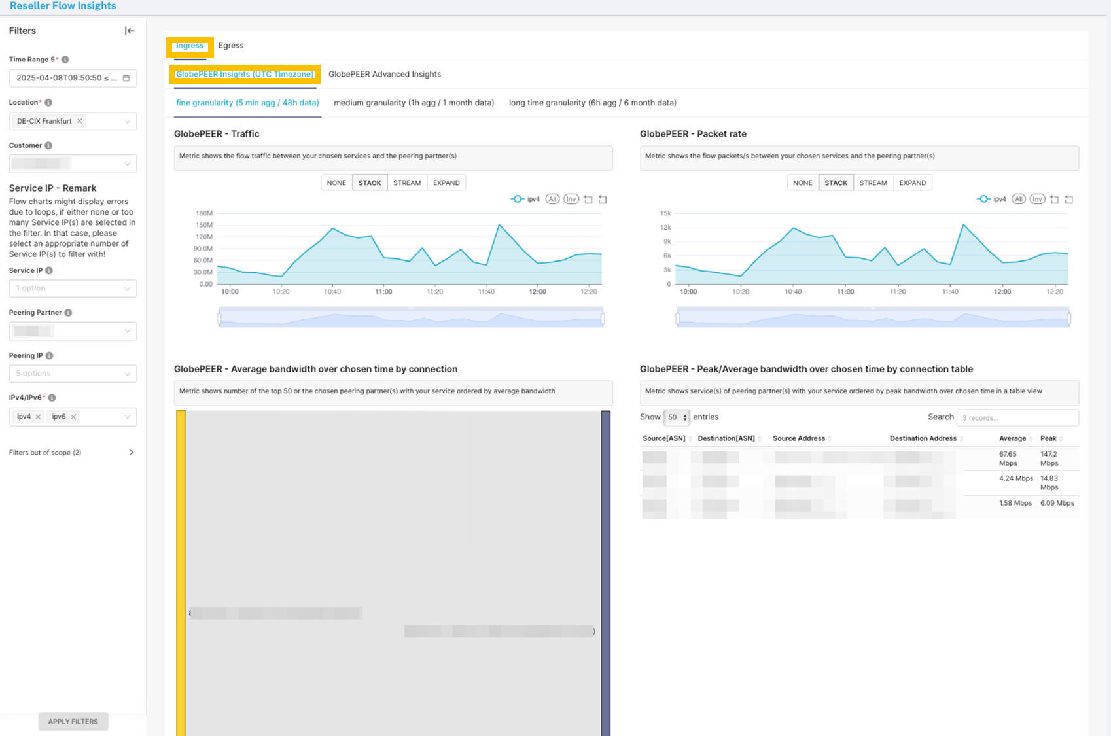Screen dimensions: 1111x736
Task: Click the yellow source bar in the bandwidth chart
Action: [x=181, y=573]
